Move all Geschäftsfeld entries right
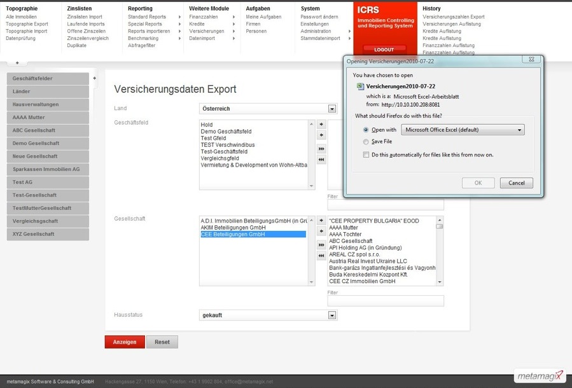 coord(321,149)
